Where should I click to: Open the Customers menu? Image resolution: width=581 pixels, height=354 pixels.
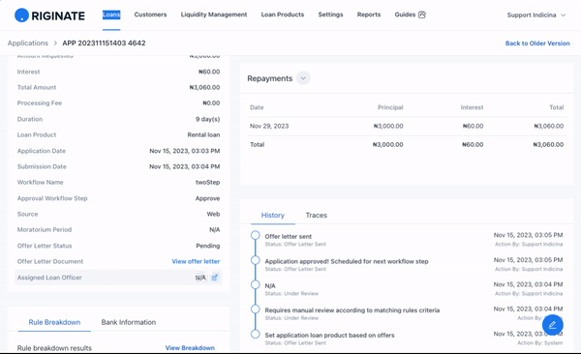coord(150,15)
